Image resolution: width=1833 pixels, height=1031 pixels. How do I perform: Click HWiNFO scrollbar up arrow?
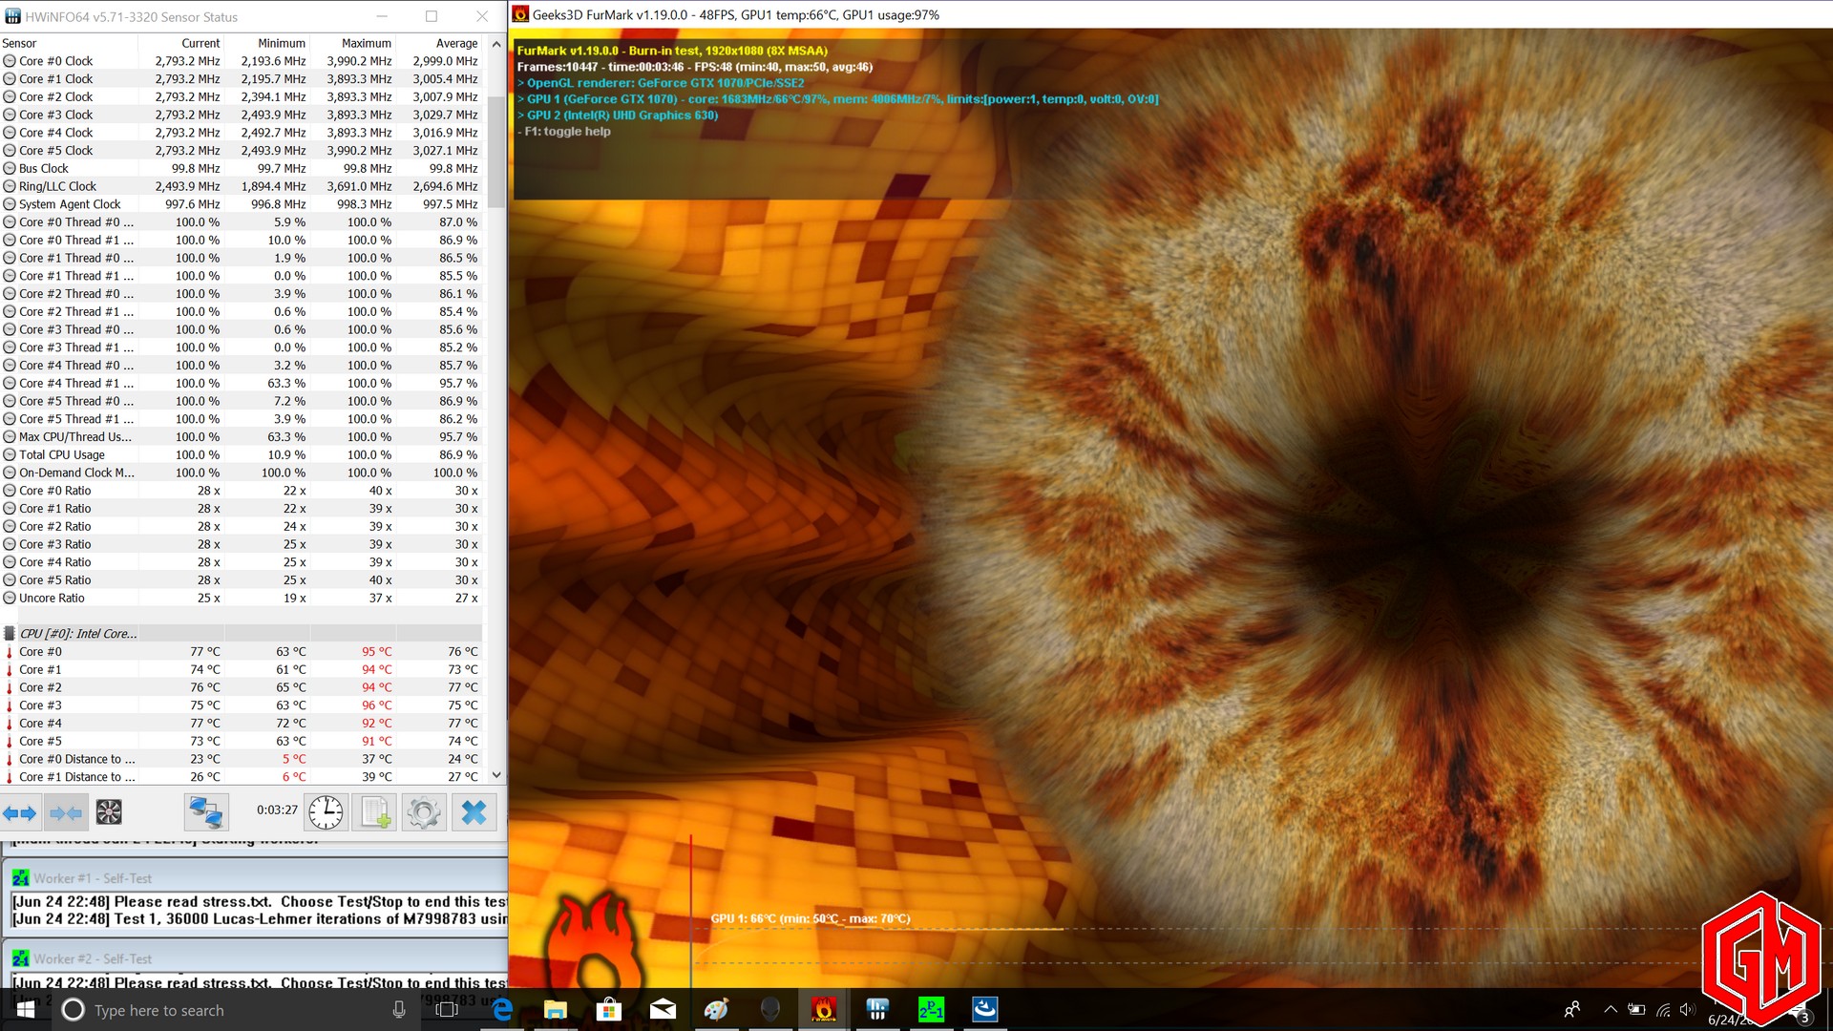click(x=496, y=44)
